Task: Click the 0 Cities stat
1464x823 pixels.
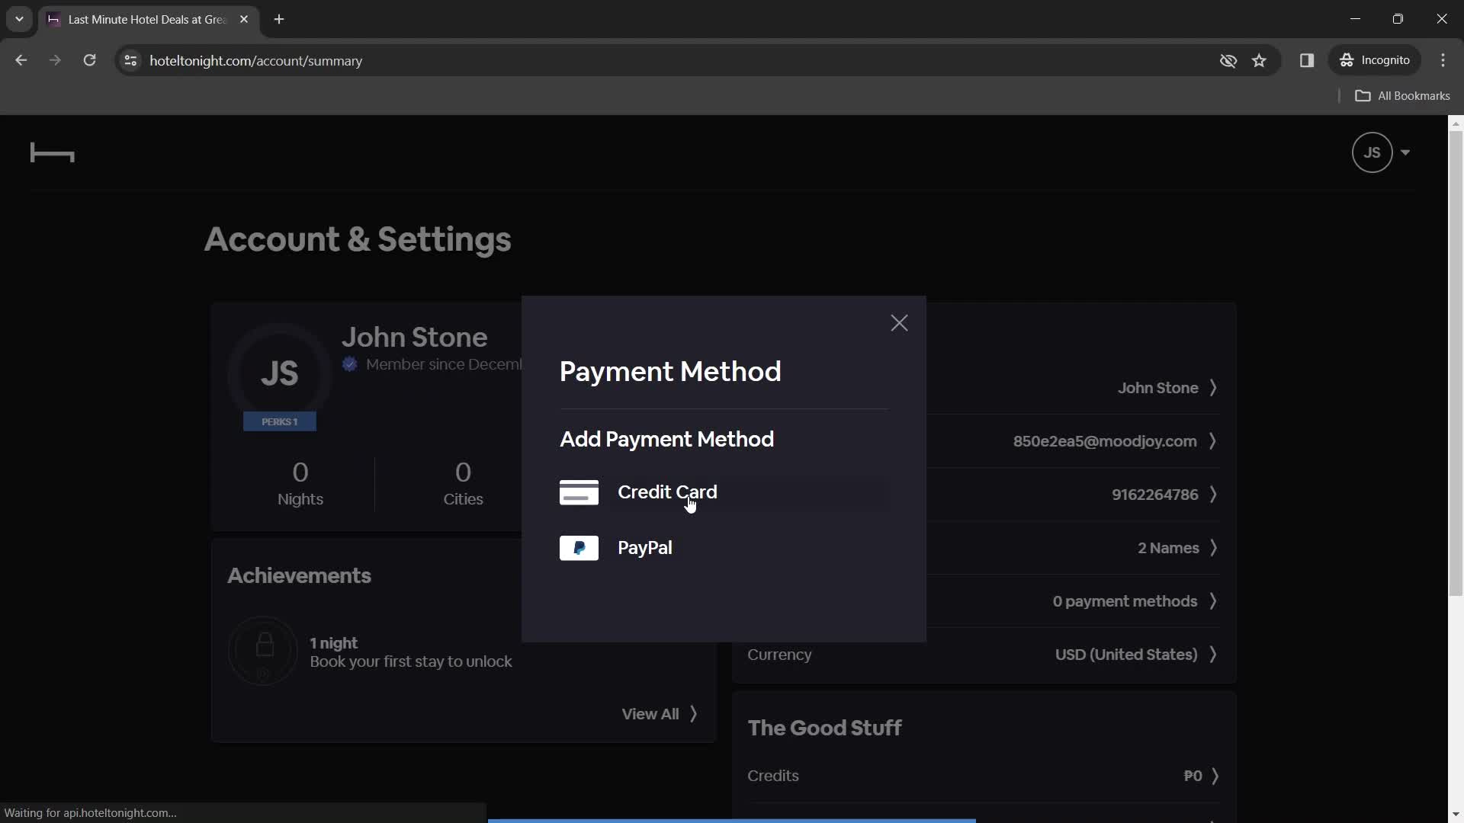Action: coord(463,484)
